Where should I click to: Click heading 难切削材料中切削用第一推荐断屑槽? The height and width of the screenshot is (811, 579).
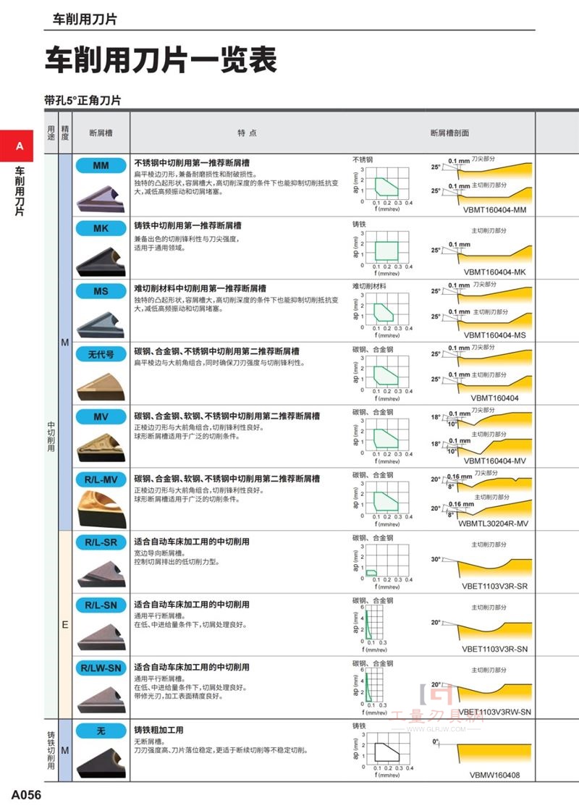[x=200, y=288]
